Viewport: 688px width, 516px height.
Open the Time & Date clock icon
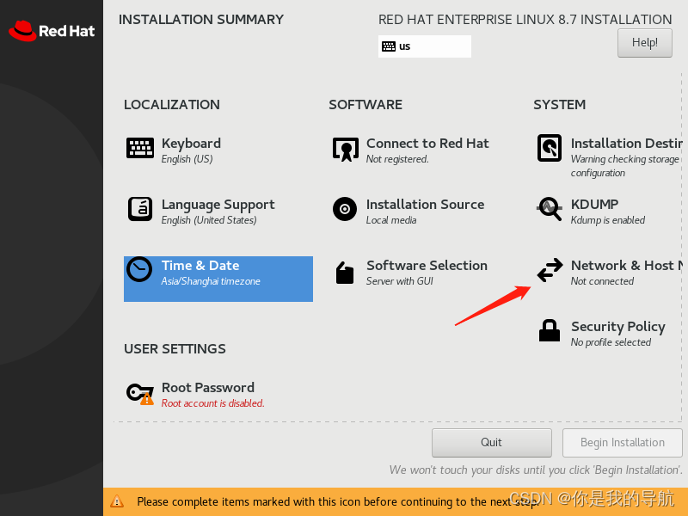139,269
